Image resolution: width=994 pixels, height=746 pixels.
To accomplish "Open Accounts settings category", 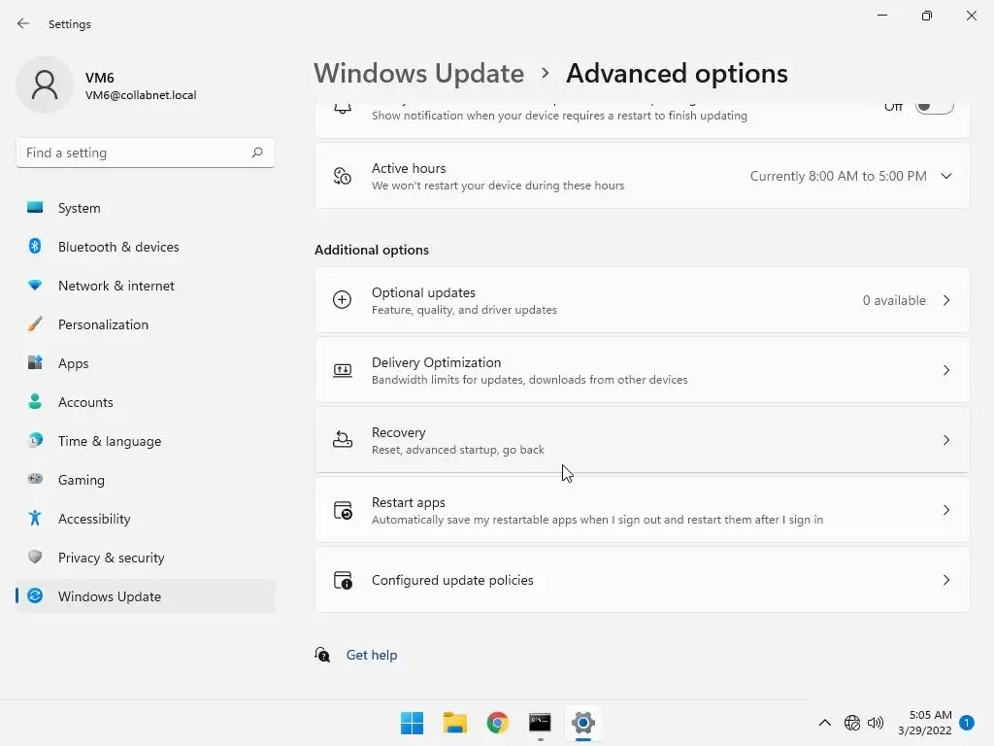I will tap(146, 401).
